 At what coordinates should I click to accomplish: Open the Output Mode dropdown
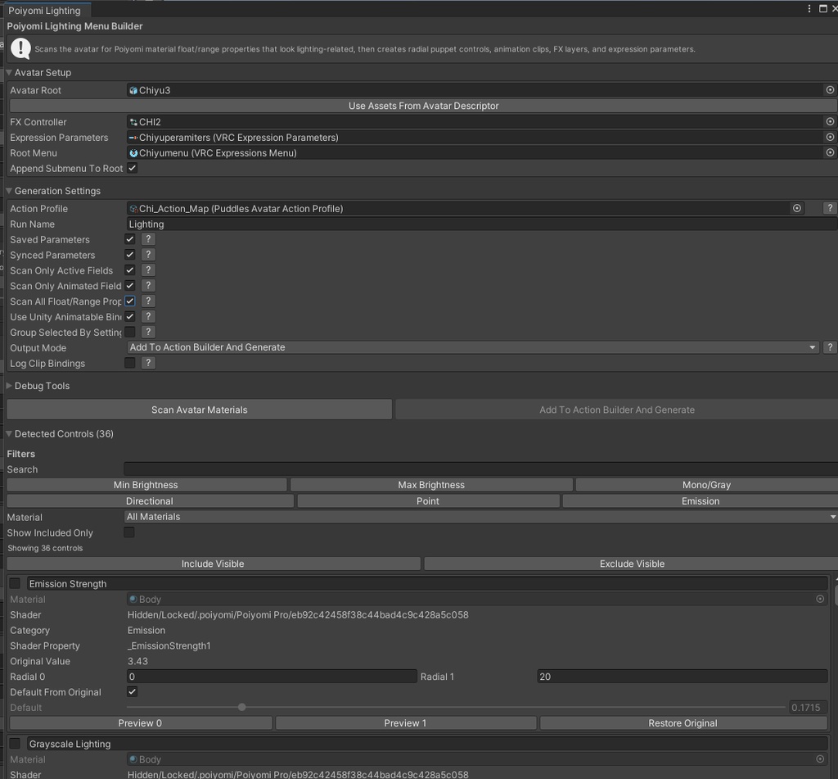pyautogui.click(x=473, y=347)
